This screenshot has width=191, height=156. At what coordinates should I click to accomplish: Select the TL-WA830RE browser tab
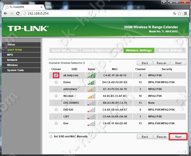point(24,7)
